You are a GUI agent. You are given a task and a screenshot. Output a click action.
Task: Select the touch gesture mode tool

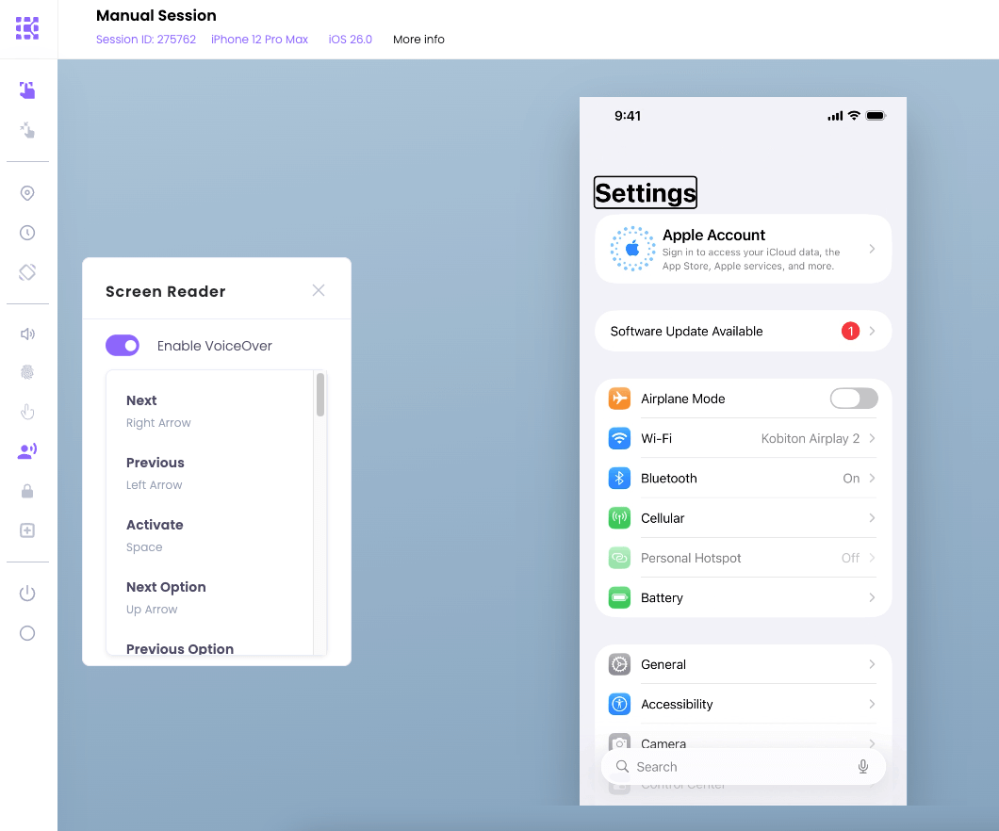point(27,89)
